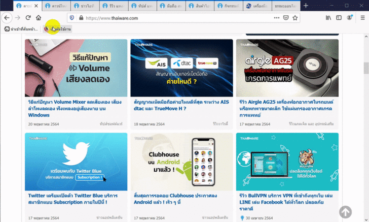Switch to the สินค้าไอที tab
The height and width of the screenshot is (222, 369).
pos(200,6)
